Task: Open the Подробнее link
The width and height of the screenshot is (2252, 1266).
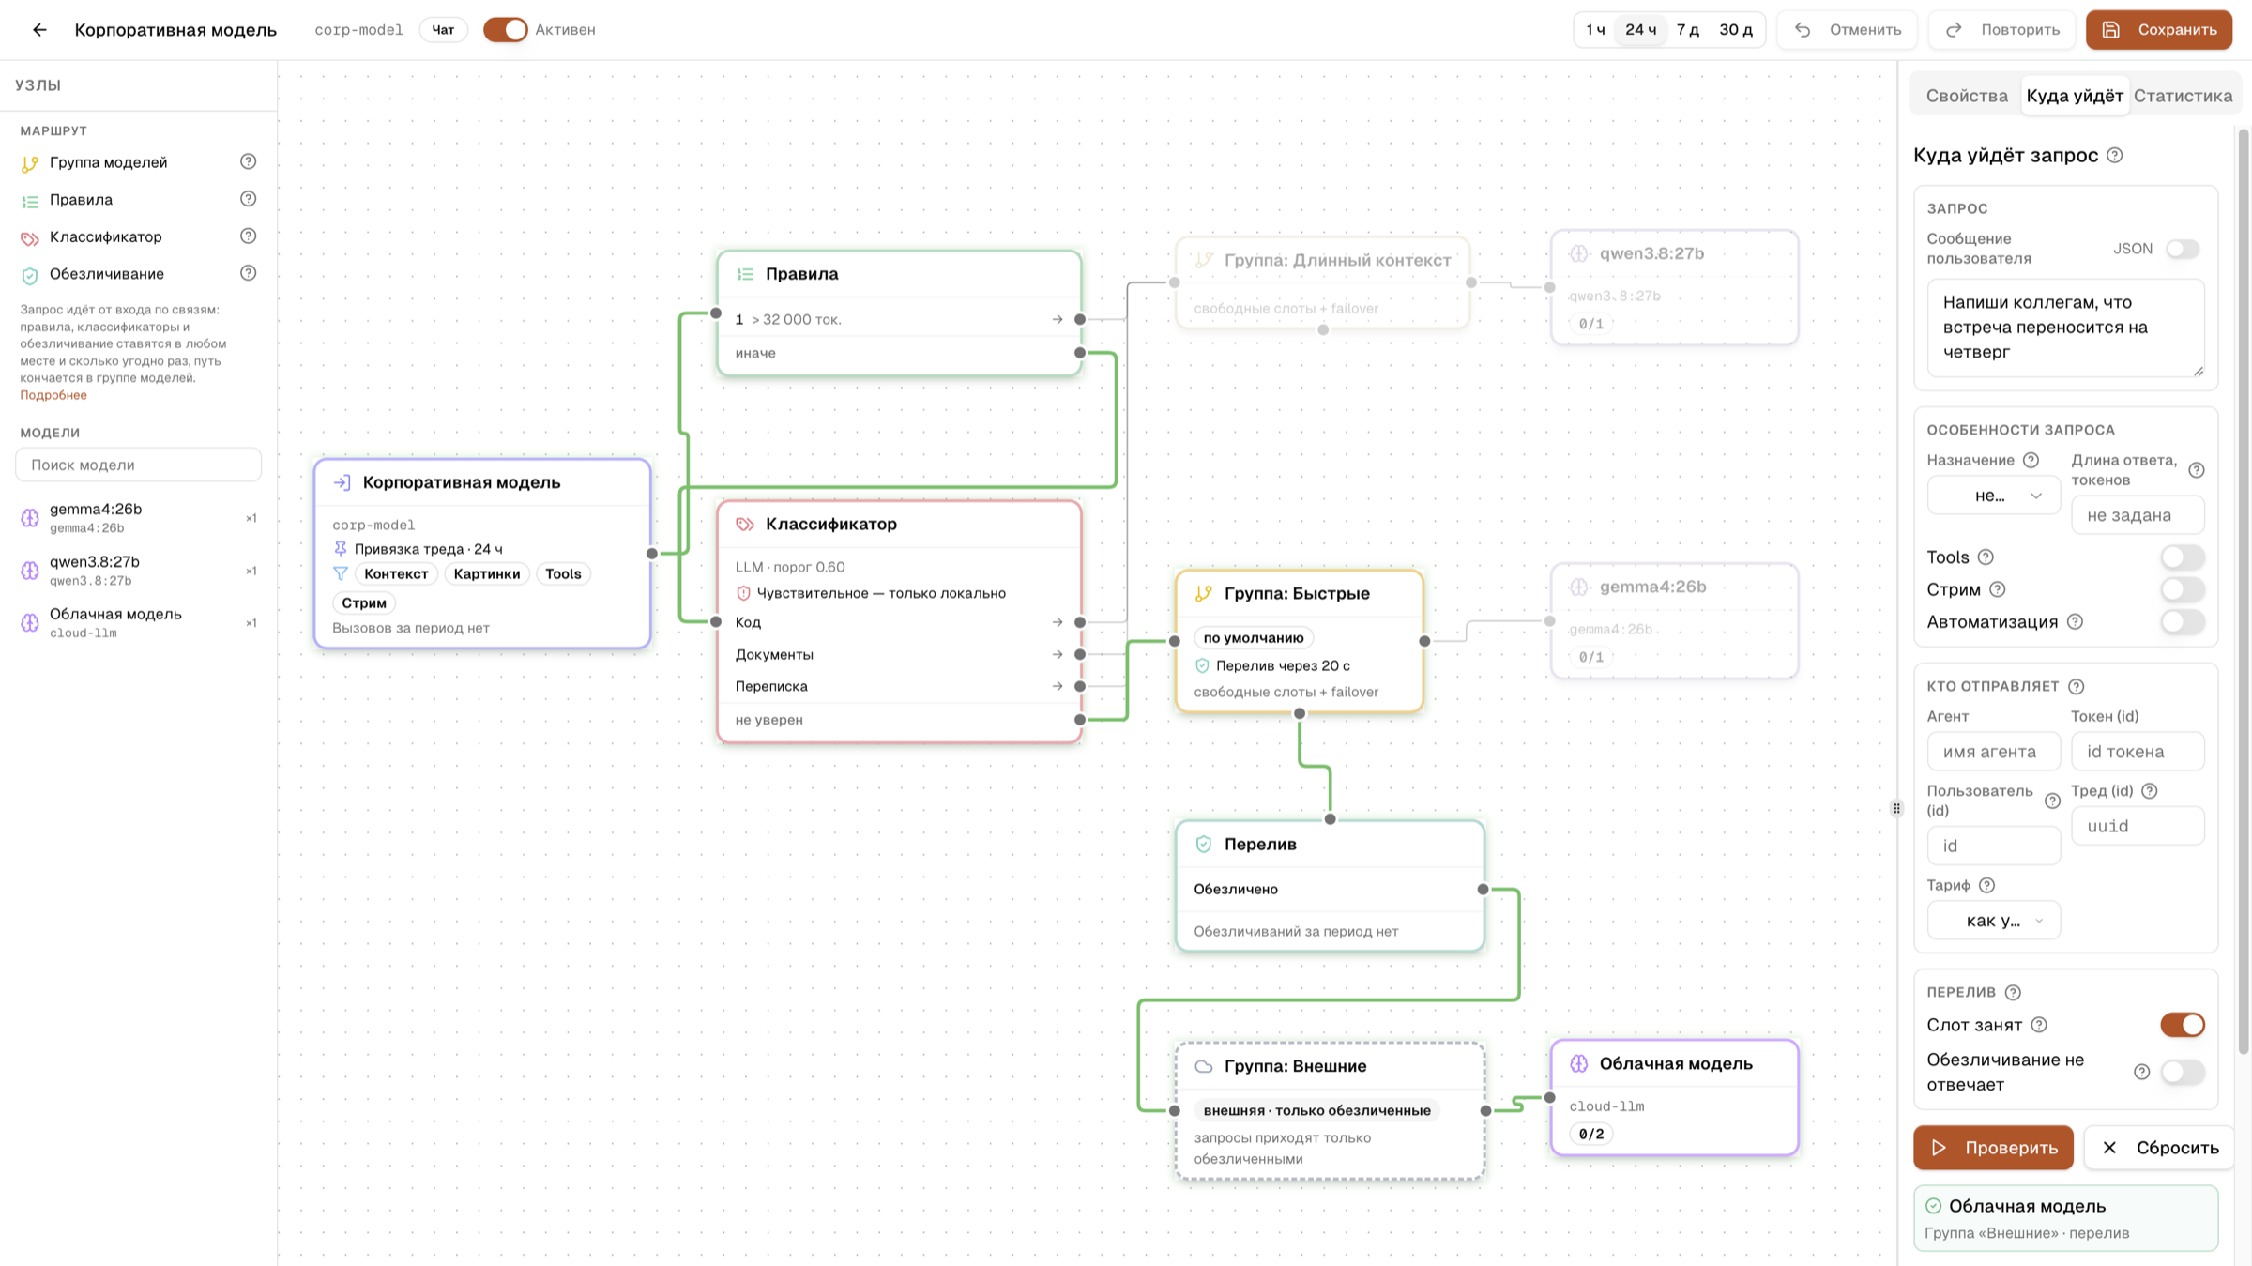Action: (x=53, y=395)
